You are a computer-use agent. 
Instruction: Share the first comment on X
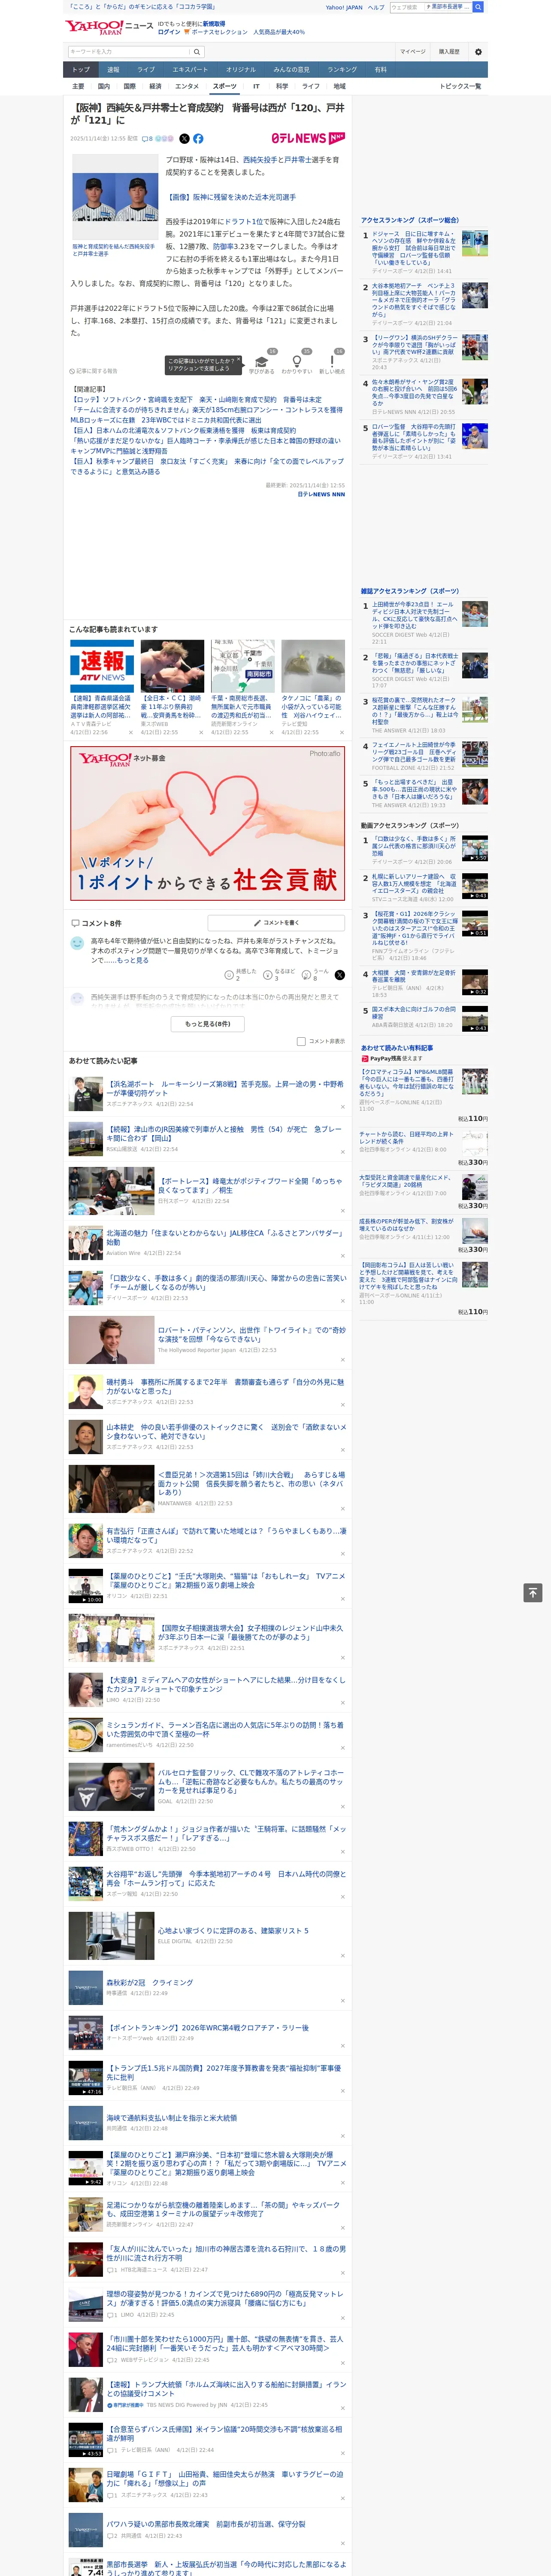click(x=339, y=974)
